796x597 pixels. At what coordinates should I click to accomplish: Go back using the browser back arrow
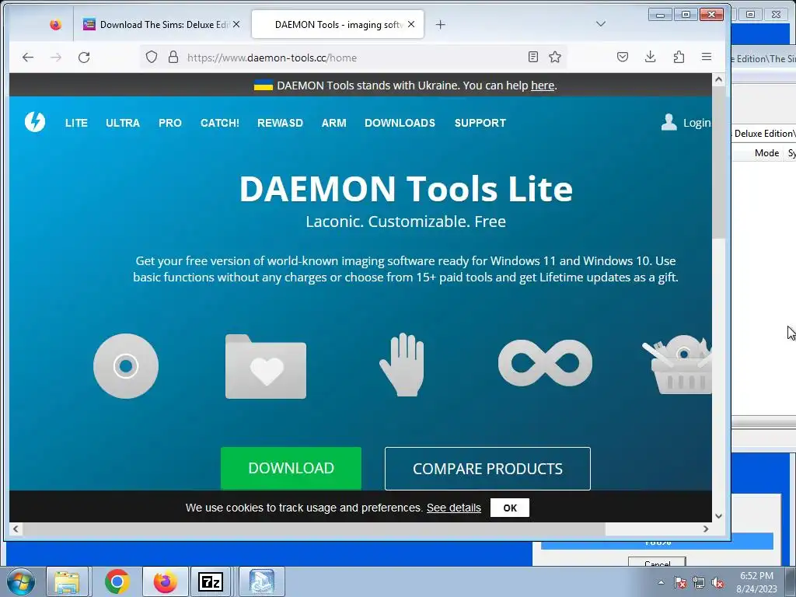tap(28, 58)
